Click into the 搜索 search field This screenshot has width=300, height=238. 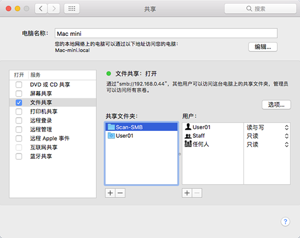tap(261, 9)
